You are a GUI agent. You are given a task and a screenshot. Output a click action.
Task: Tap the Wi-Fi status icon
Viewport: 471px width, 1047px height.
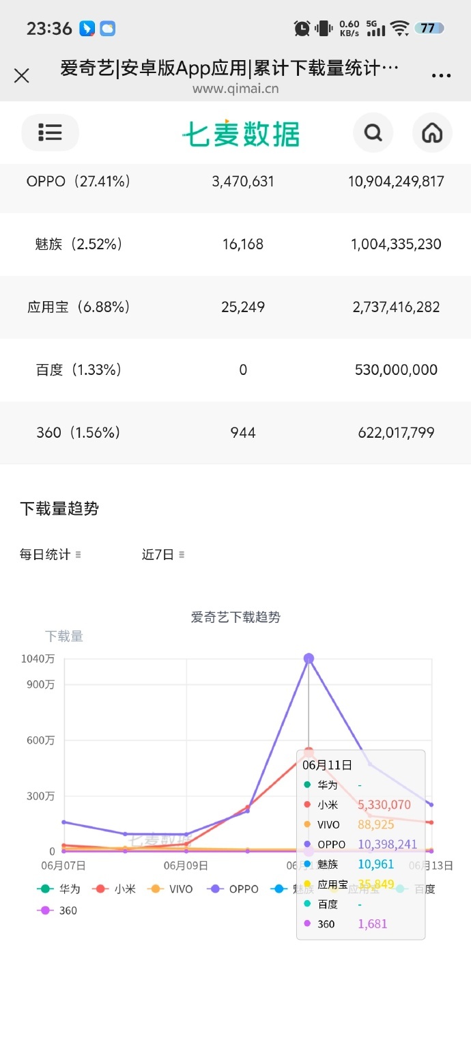pyautogui.click(x=401, y=29)
